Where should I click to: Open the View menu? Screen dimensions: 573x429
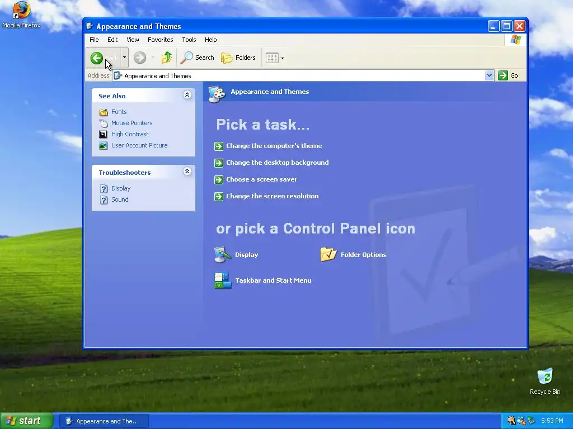pos(133,40)
